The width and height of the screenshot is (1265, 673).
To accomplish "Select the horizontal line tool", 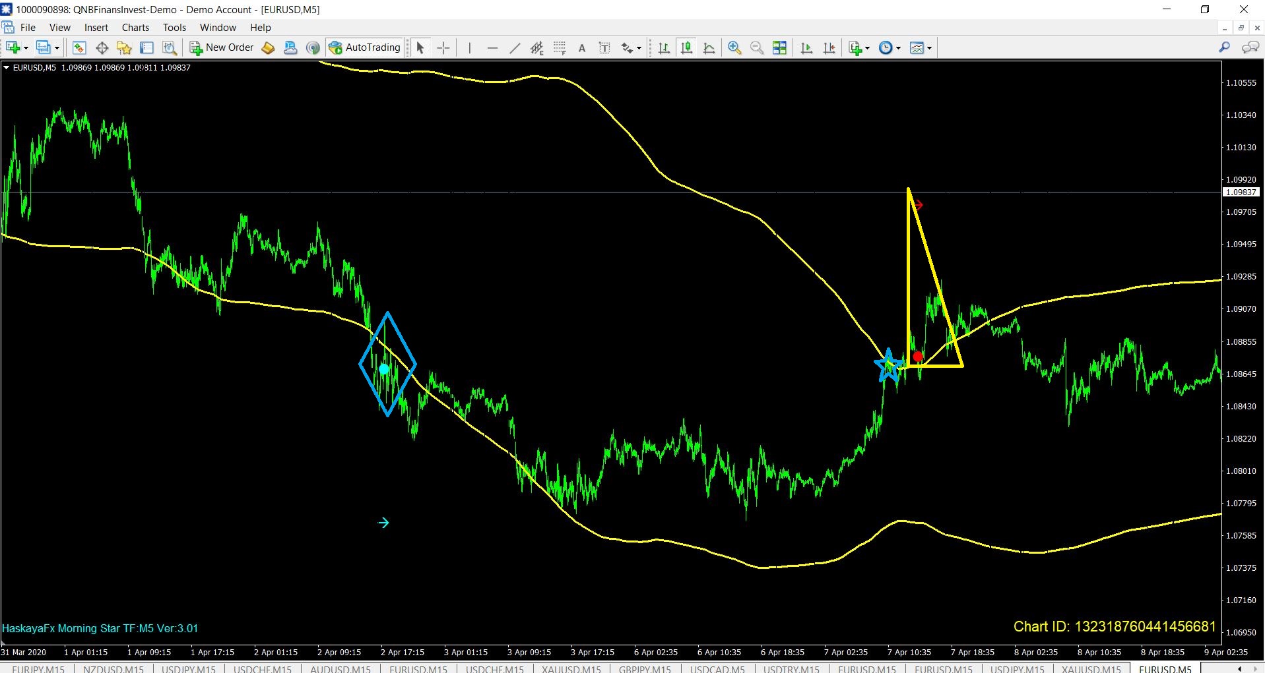I will tap(492, 47).
